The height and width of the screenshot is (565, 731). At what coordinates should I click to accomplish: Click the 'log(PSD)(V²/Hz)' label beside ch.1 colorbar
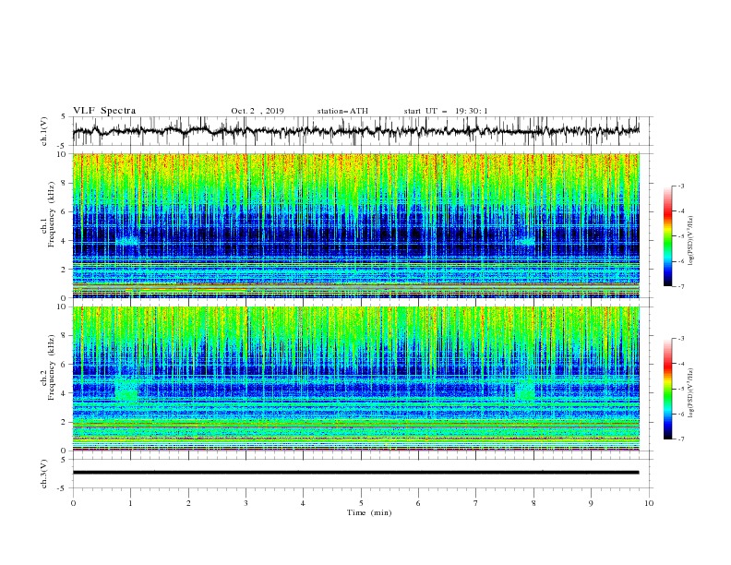[691, 241]
